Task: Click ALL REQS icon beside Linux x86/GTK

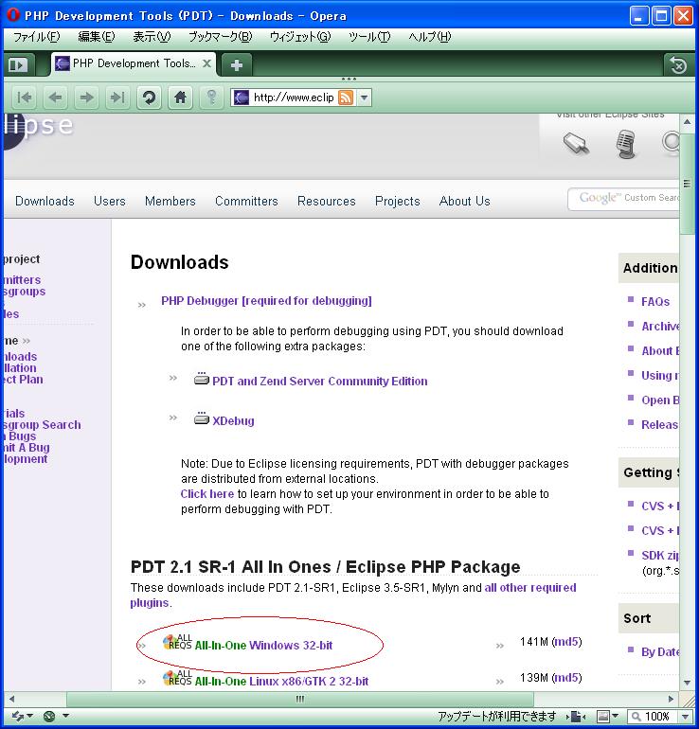Action: pos(177,678)
